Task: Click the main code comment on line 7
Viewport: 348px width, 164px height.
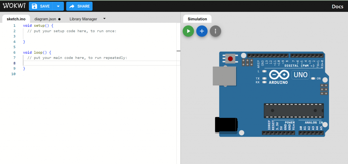Action: [x=77, y=58]
